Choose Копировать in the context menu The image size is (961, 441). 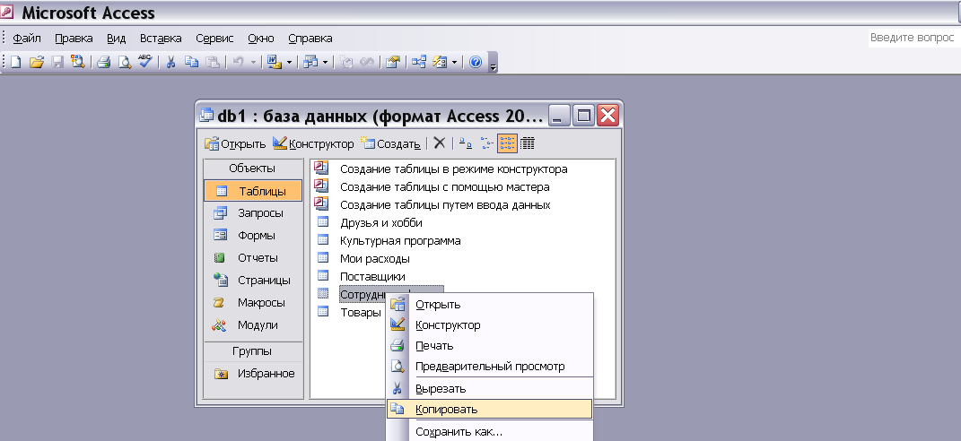(490, 409)
